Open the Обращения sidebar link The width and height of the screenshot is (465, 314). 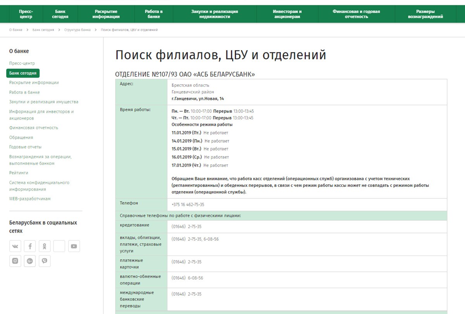21,137
